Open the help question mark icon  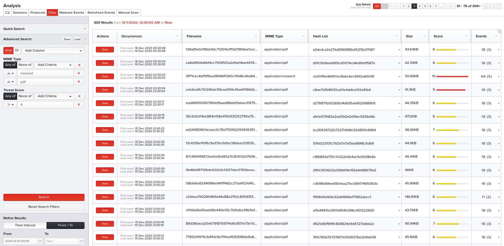click(499, 6)
